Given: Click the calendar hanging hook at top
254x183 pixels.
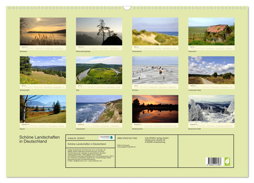Looking at the screenshot, I should tap(127, 8).
